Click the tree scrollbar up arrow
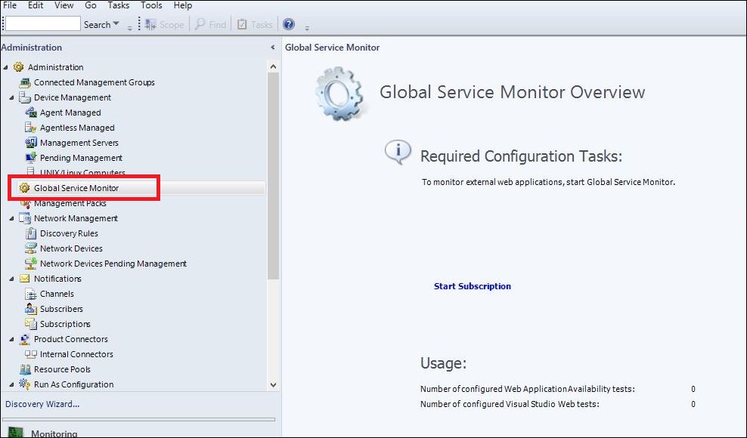Viewport: 747px width, 438px height. pyautogui.click(x=273, y=66)
